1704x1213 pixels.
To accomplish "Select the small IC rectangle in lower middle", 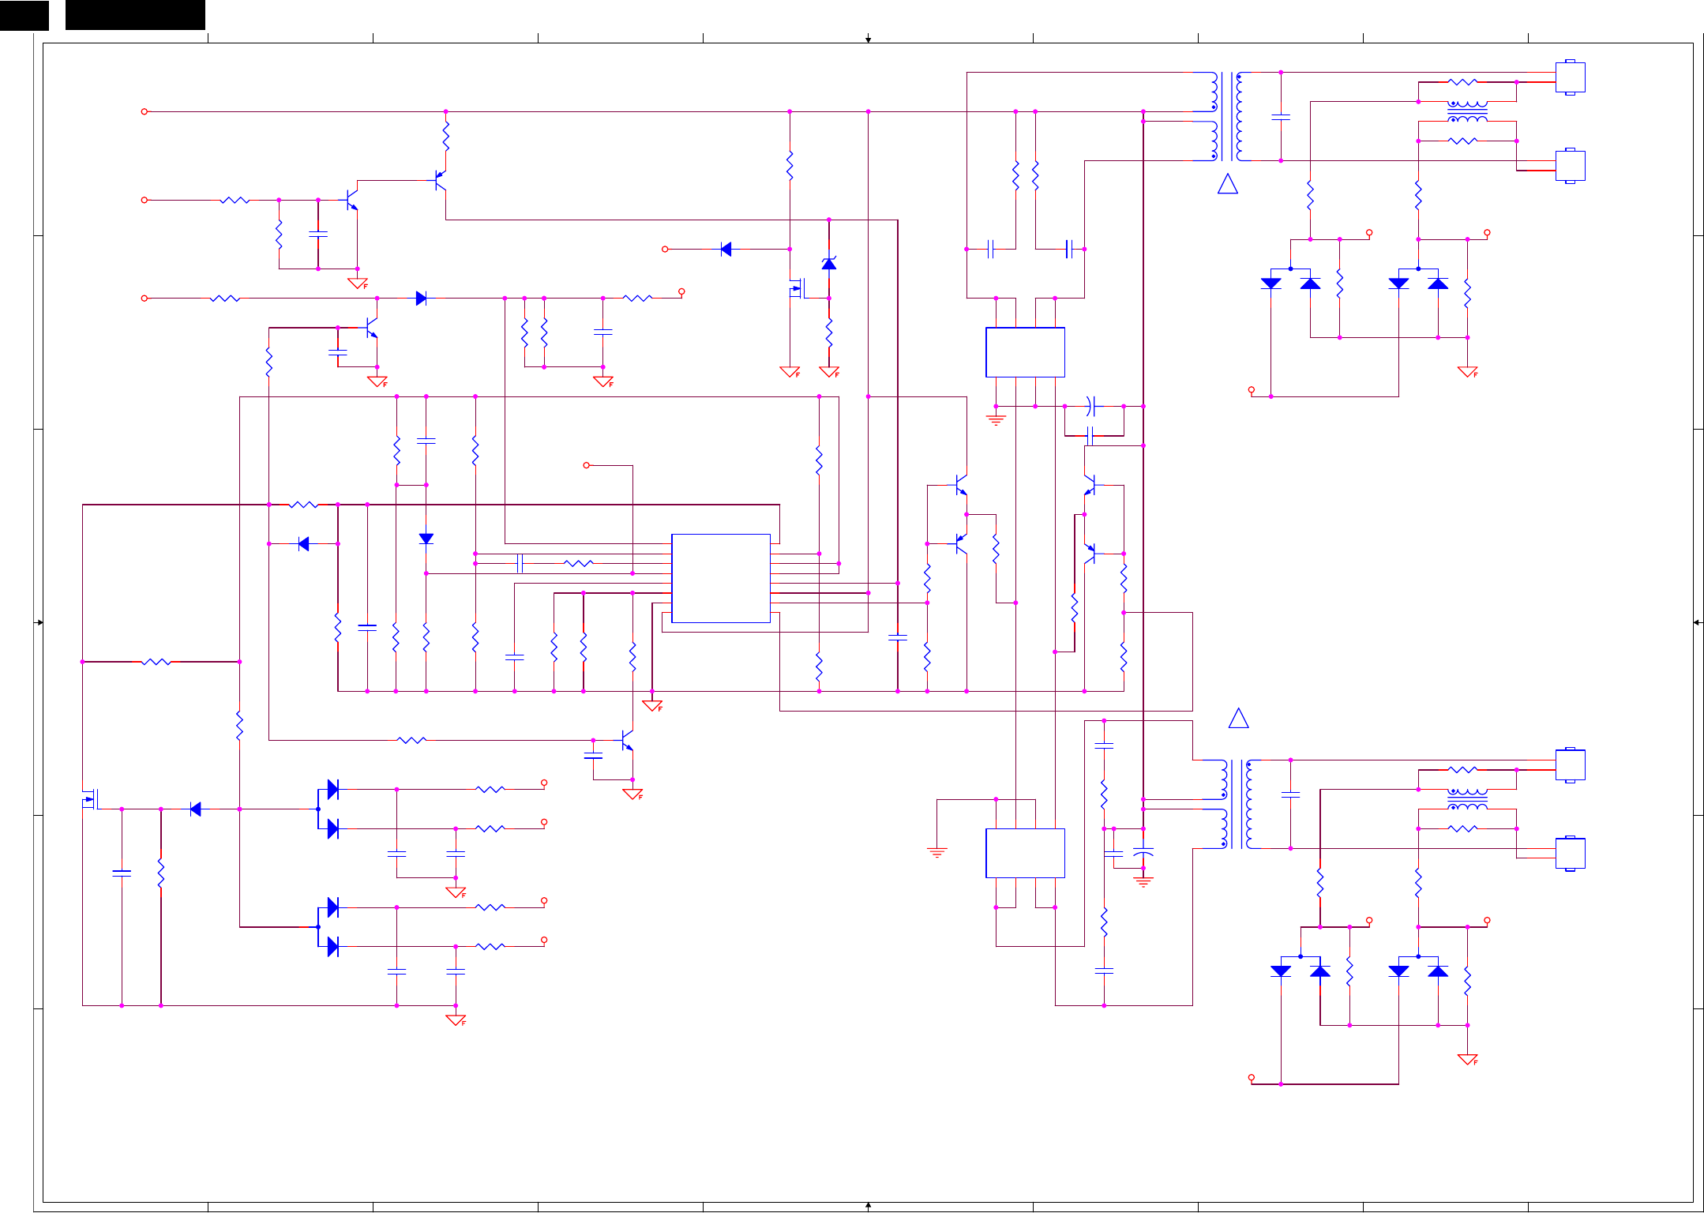I will (1025, 853).
